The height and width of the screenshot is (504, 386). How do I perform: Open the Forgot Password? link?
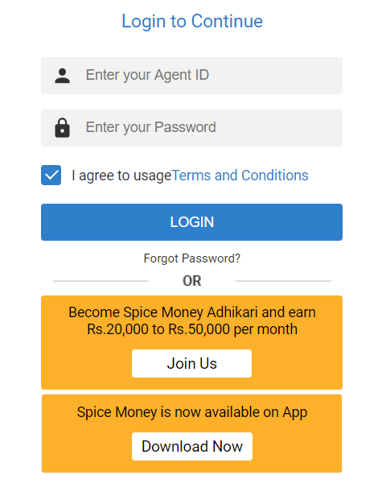[192, 258]
